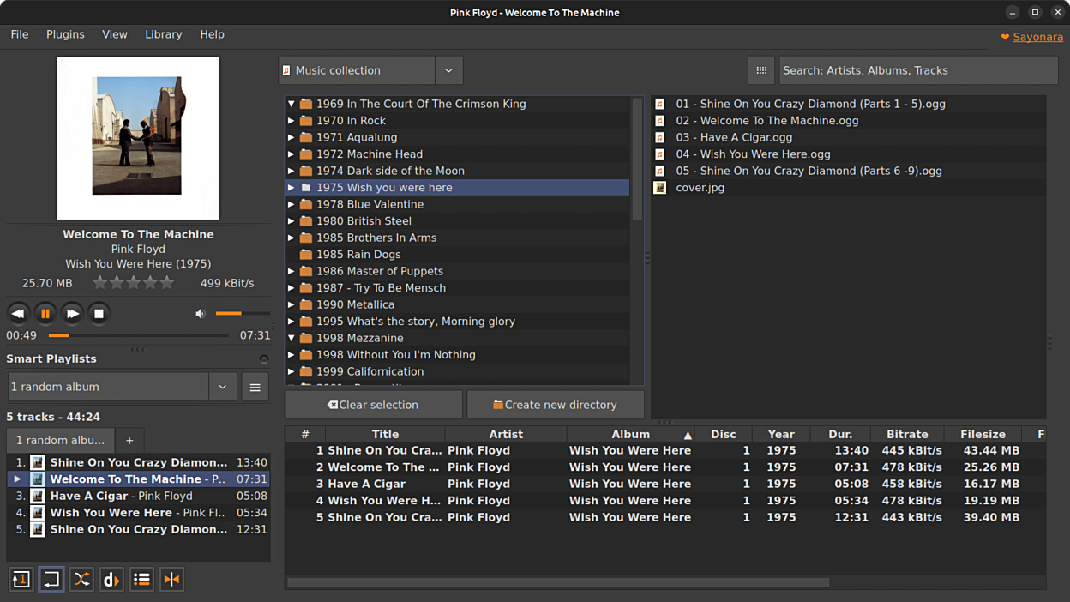Click the Search Artists, Albums, Tracks field
Screen dimensions: 1070x602
point(917,70)
